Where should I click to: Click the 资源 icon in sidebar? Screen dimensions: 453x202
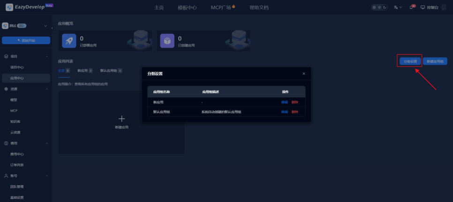pos(6,89)
